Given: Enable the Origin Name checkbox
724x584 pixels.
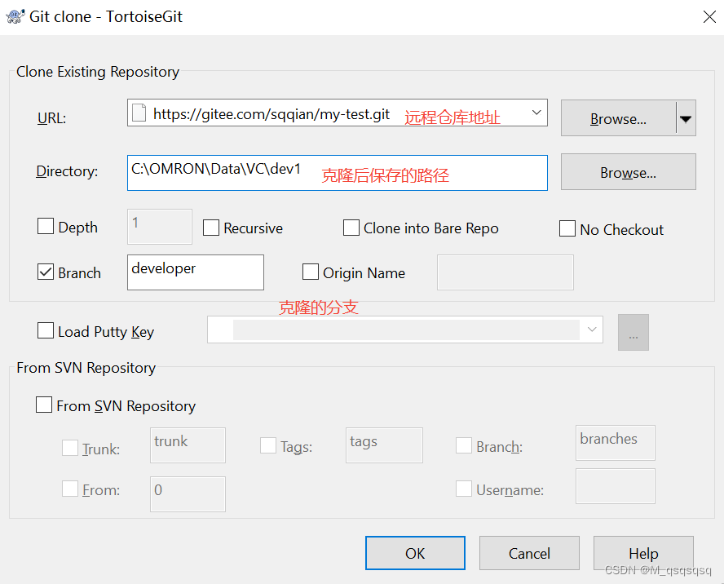Looking at the screenshot, I should coord(310,272).
